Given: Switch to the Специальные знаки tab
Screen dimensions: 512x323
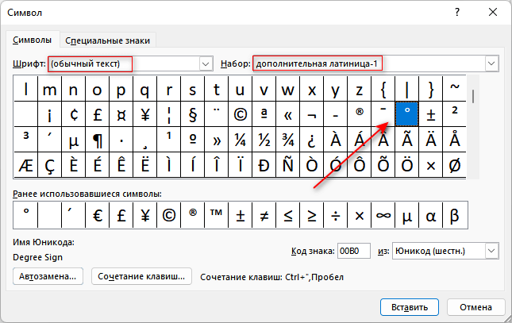Looking at the screenshot, I should tap(108, 40).
